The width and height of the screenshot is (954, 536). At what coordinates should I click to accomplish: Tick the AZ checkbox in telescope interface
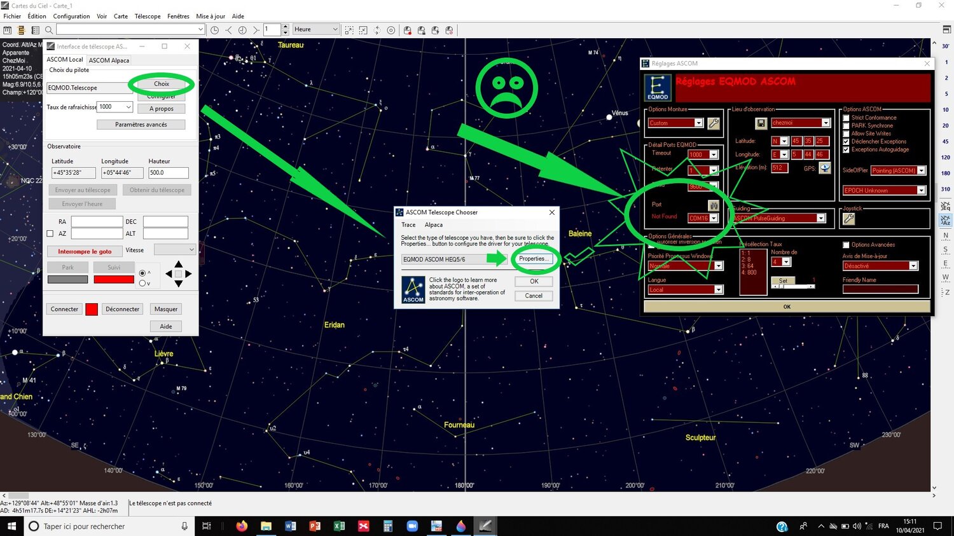tap(50, 233)
